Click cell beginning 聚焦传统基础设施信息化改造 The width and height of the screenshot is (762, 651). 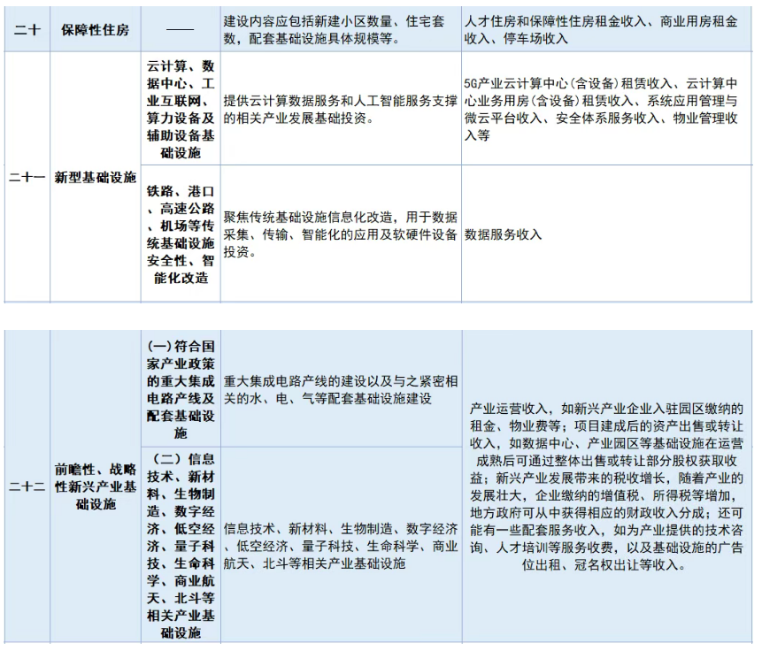[341, 234]
